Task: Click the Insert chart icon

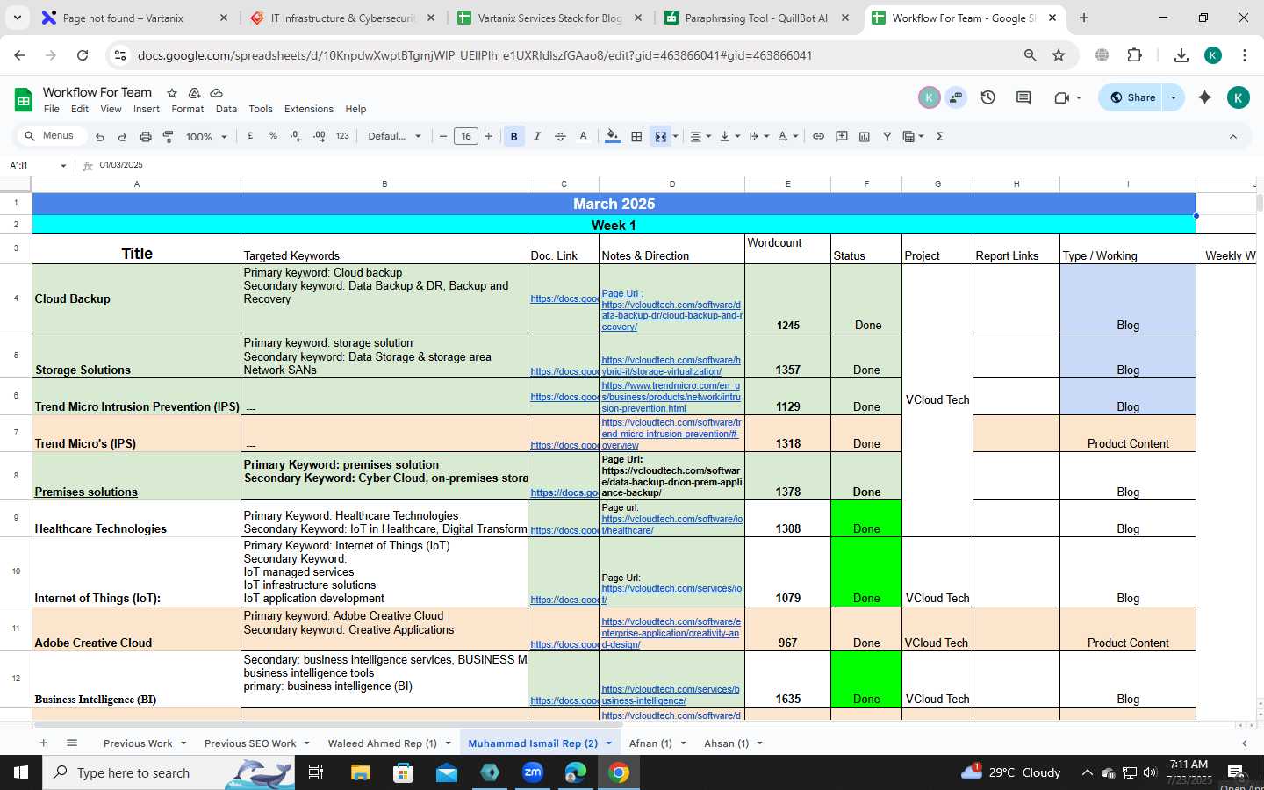Action: click(x=864, y=136)
